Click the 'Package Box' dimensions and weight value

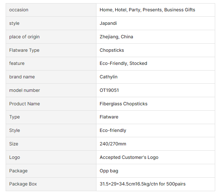pos(142,184)
